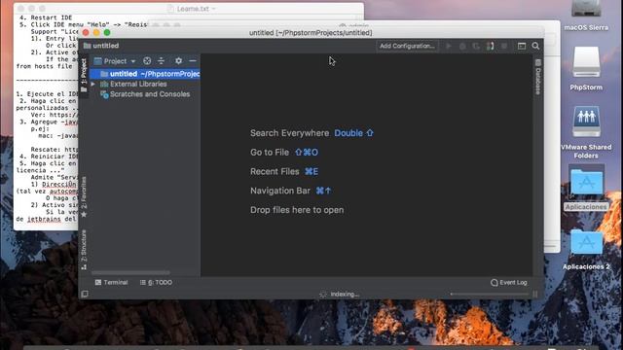
Task: Click the untitled breadcrumb in navigation bar
Action: (106, 46)
